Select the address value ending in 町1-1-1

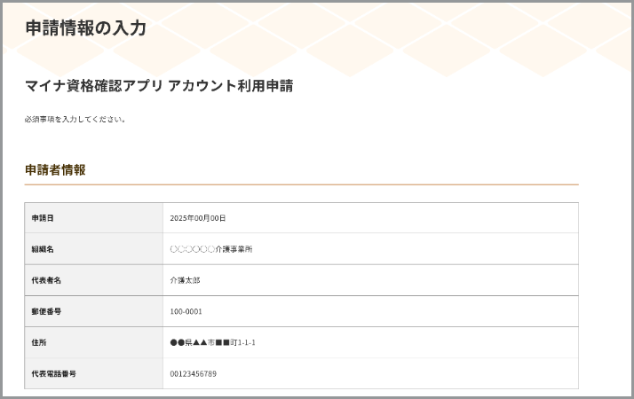tap(212, 342)
